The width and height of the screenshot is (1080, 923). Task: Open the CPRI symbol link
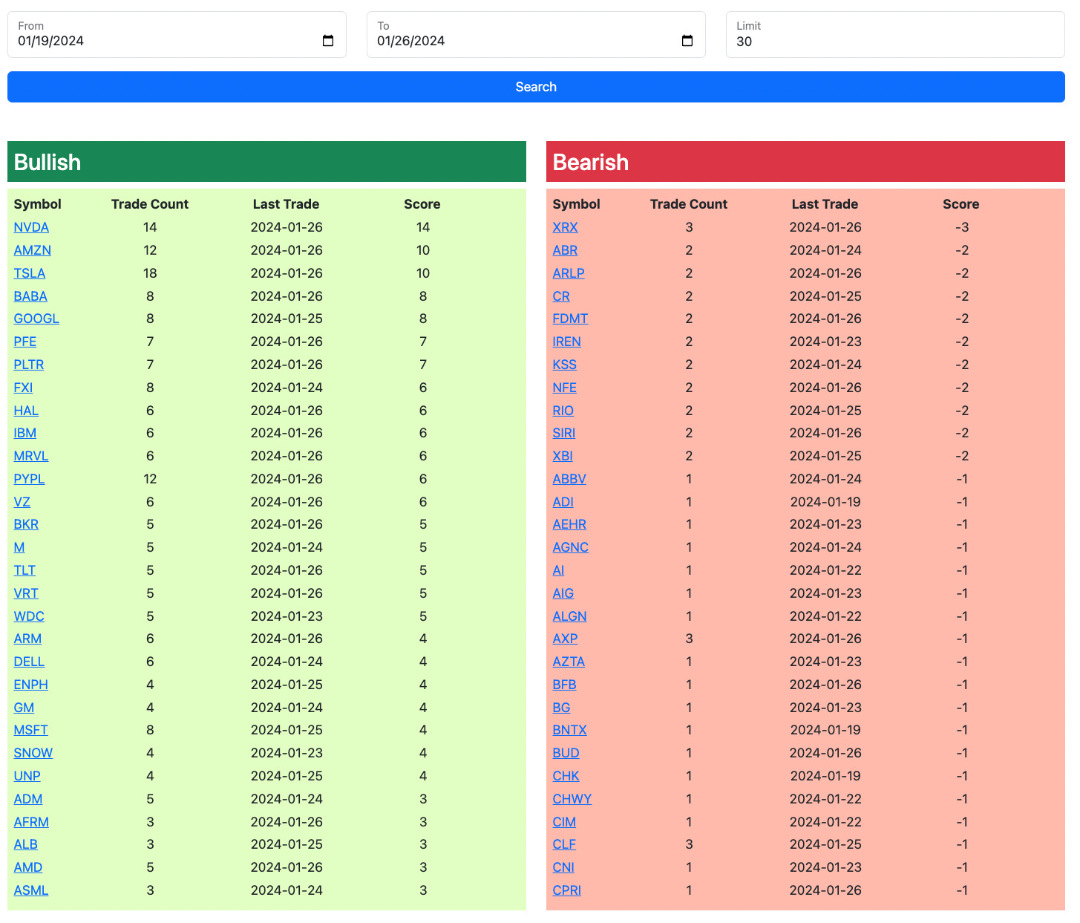(x=567, y=890)
